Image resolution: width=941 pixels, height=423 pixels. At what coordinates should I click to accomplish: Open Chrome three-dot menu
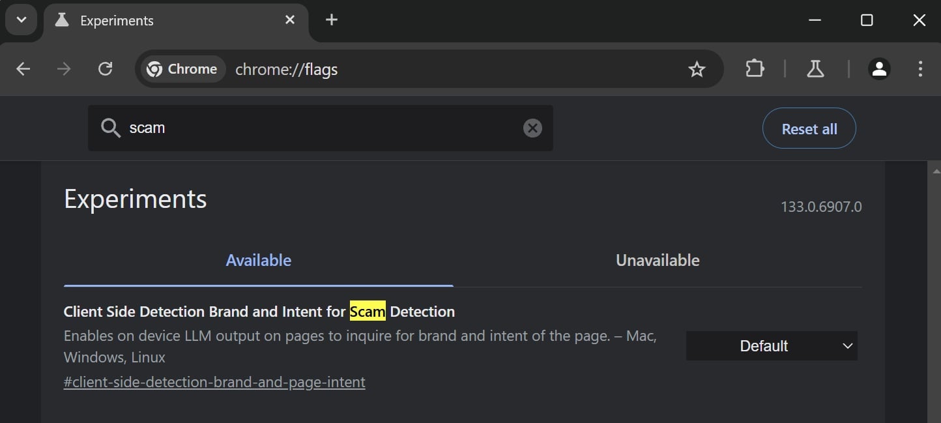tap(920, 69)
